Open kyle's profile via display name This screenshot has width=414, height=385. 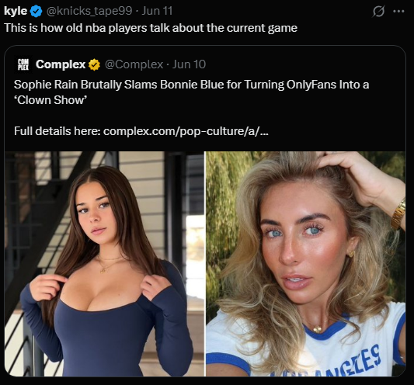(16, 11)
